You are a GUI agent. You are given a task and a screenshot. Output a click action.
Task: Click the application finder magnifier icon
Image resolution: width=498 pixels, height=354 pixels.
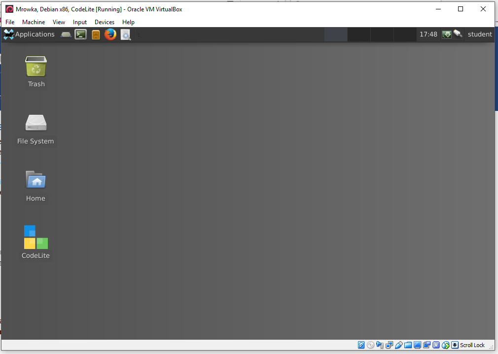[x=126, y=35]
